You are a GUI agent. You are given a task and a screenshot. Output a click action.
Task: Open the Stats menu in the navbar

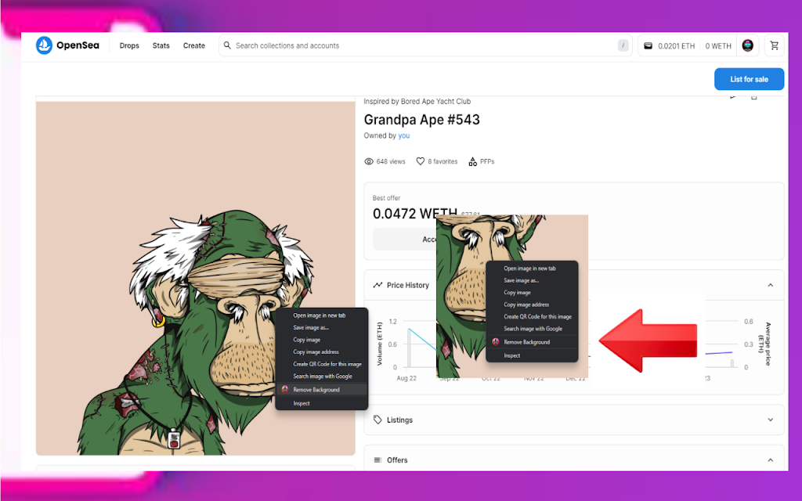(161, 45)
